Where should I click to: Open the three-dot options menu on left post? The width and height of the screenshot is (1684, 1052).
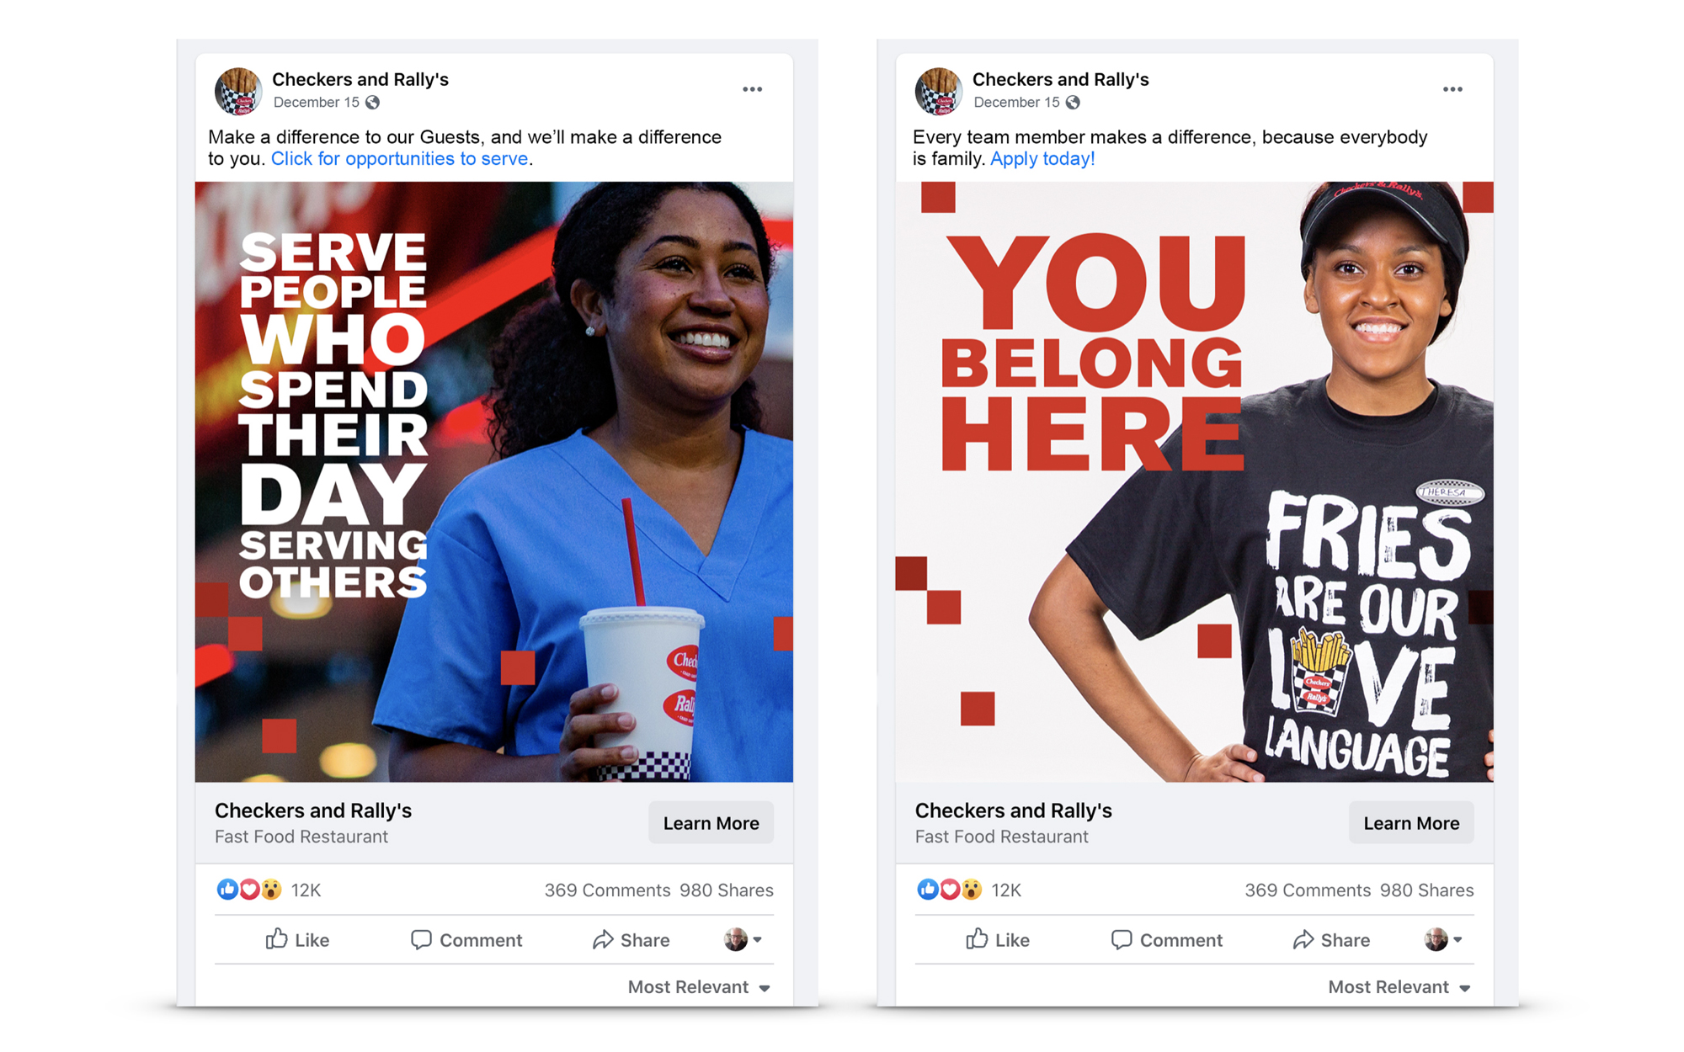coord(752,89)
